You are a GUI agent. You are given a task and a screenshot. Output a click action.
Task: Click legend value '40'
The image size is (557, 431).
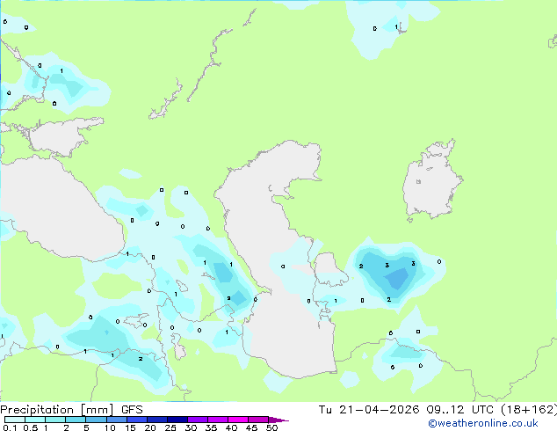coord(231,427)
